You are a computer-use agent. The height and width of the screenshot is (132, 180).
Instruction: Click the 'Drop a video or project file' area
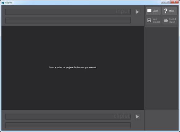click(x=73, y=68)
